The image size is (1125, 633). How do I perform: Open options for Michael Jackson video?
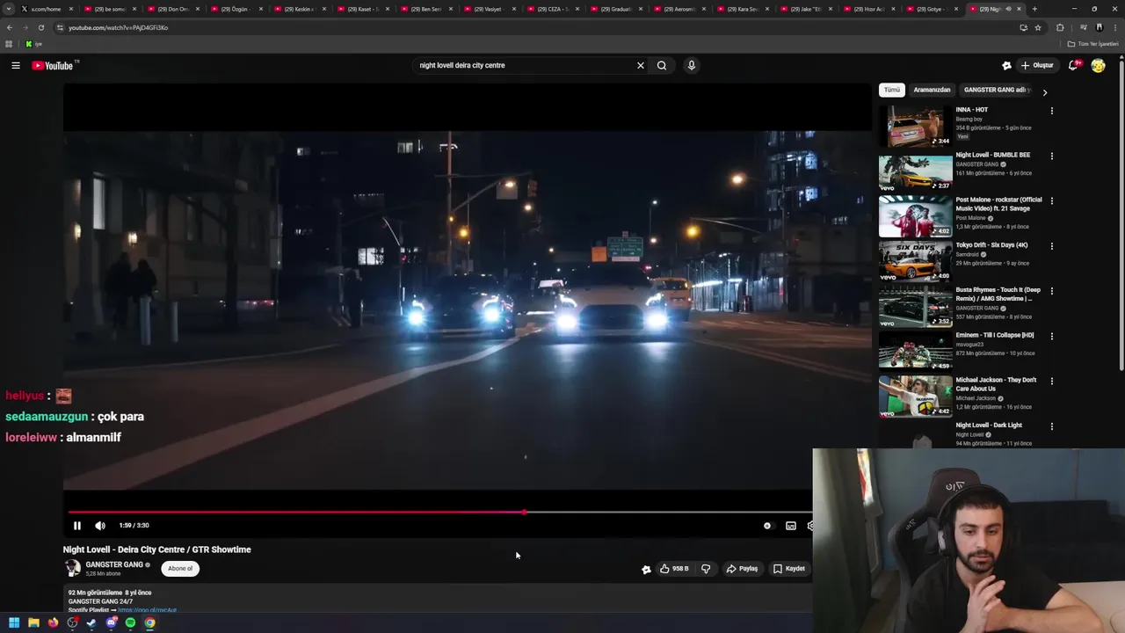pos(1052,382)
